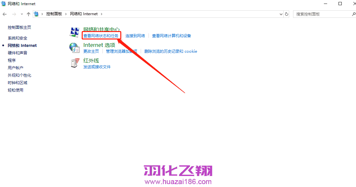The image size is (356, 187).
Task: Click 控制面板 breadcrumb in address bar
Action: coord(54,14)
